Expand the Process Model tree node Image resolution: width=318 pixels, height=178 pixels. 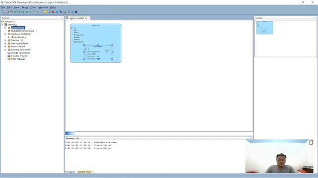coord(5,46)
